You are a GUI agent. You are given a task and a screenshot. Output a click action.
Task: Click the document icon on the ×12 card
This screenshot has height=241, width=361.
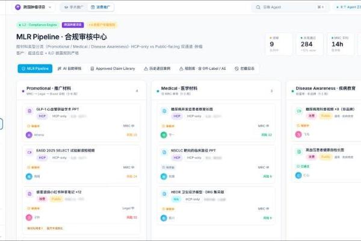tap(29, 194)
